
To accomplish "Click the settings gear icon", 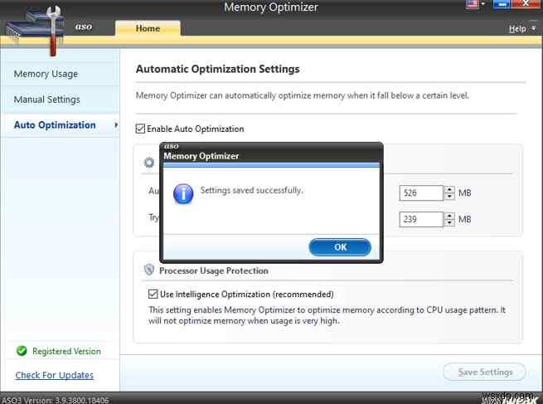I will pyautogui.click(x=149, y=163).
